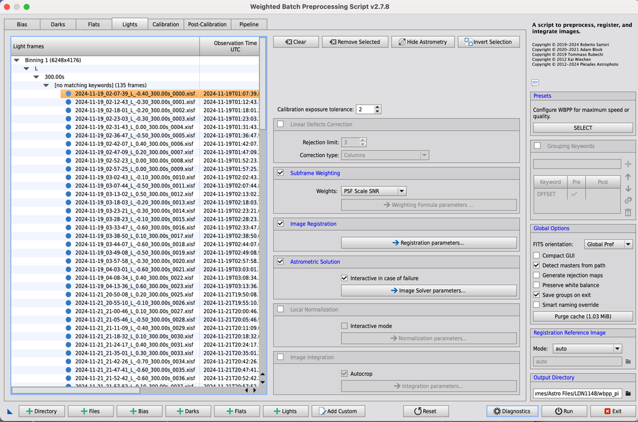Switch to the Flats tab
This screenshot has height=422, width=638.
(x=93, y=24)
